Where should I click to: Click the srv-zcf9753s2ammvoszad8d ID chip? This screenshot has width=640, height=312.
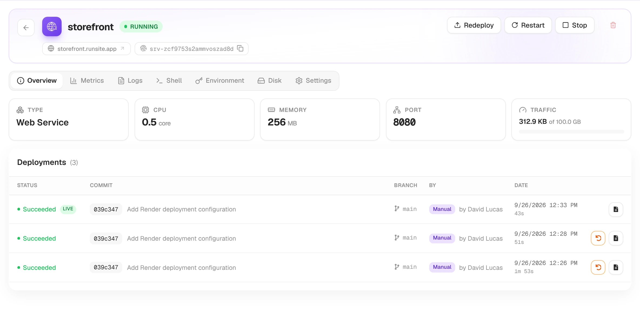(192, 49)
